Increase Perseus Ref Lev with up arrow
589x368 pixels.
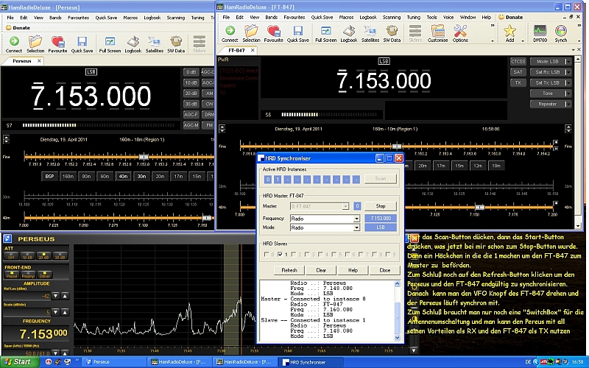(x=65, y=296)
